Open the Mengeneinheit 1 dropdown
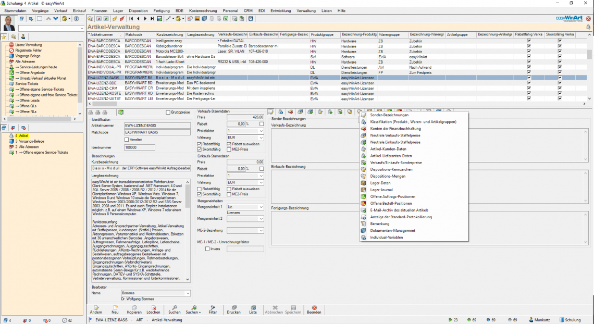 261,207
